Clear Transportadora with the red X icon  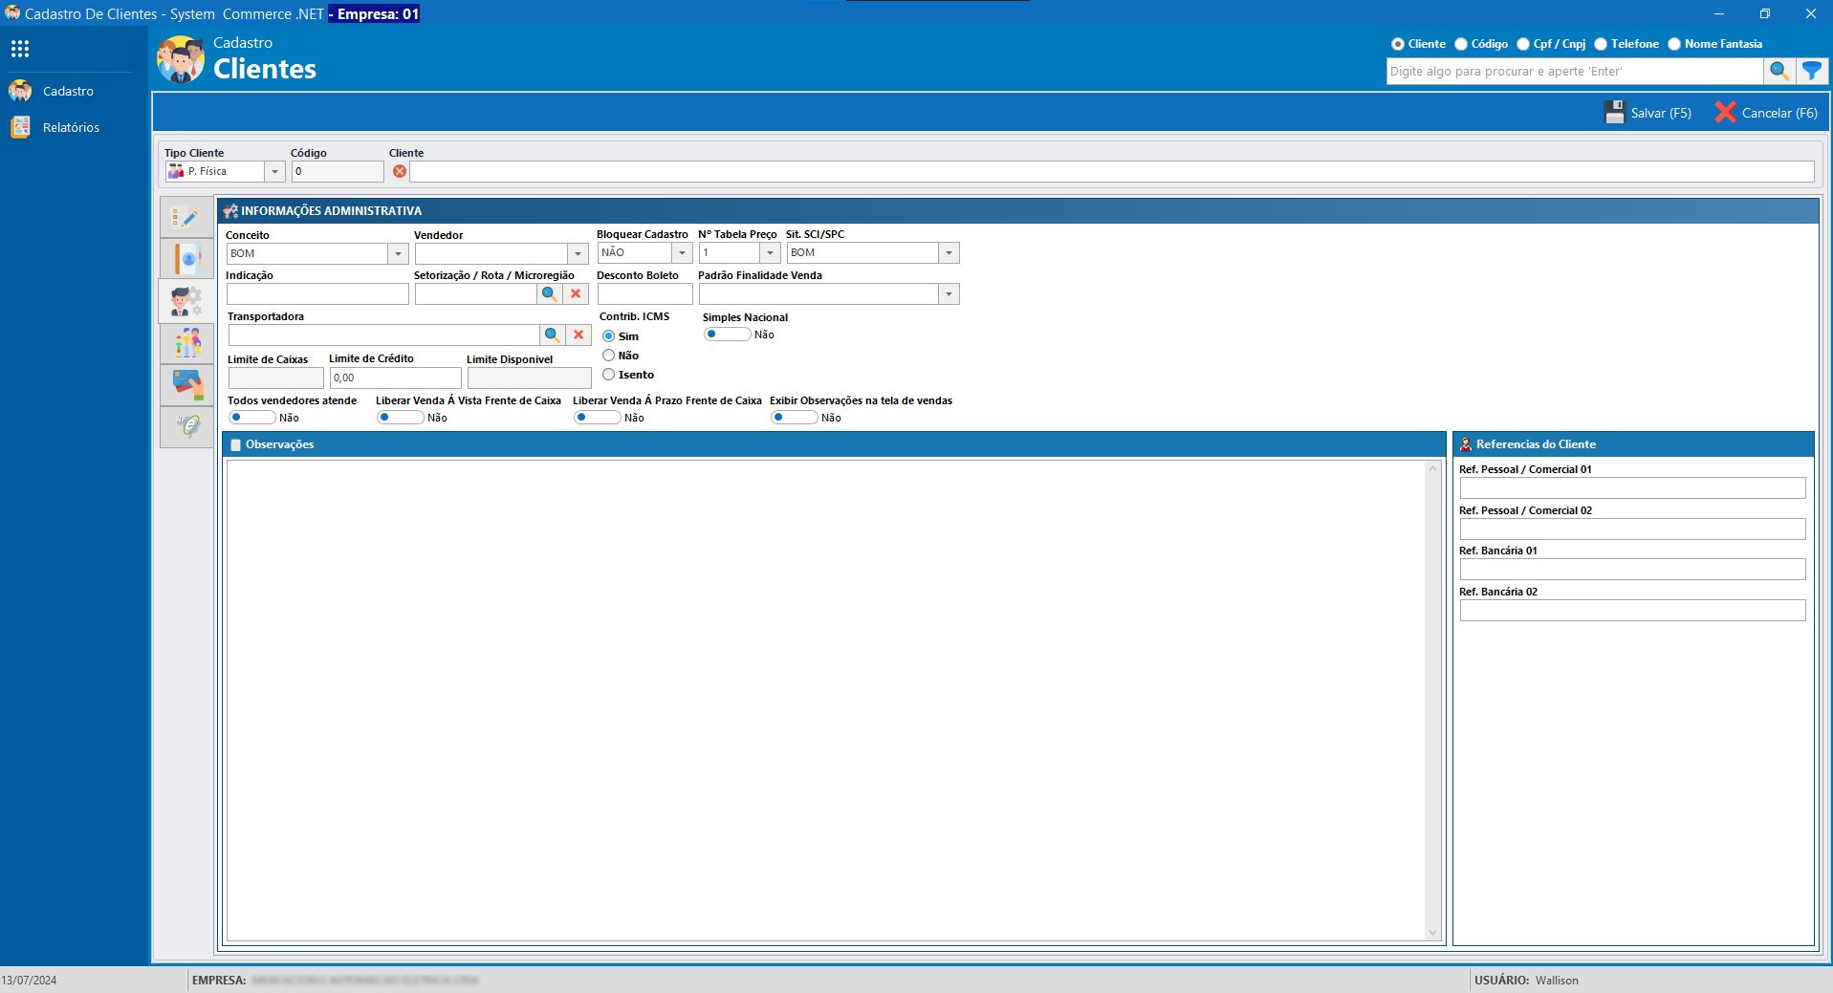(578, 335)
